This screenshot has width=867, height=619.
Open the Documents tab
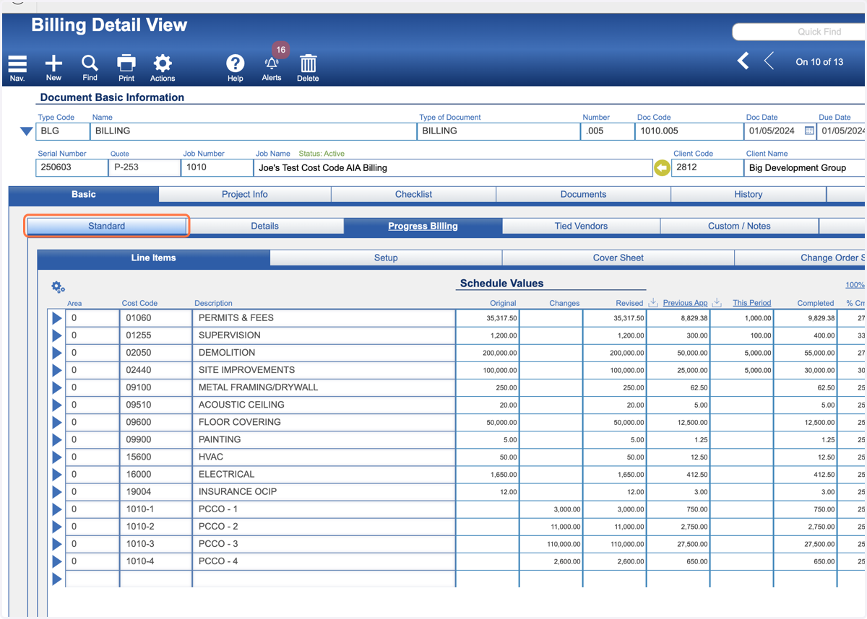[x=583, y=194]
